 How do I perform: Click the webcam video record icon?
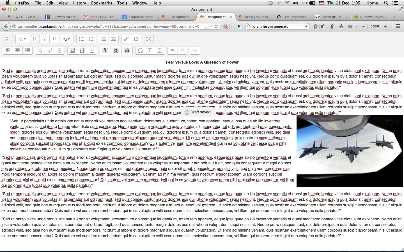click(116, 50)
